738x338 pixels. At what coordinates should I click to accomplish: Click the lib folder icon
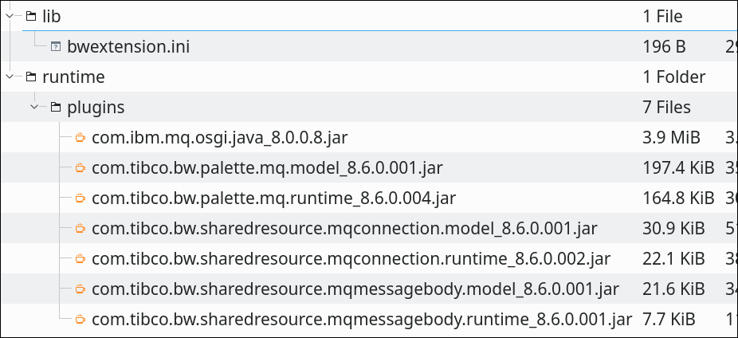31,17
